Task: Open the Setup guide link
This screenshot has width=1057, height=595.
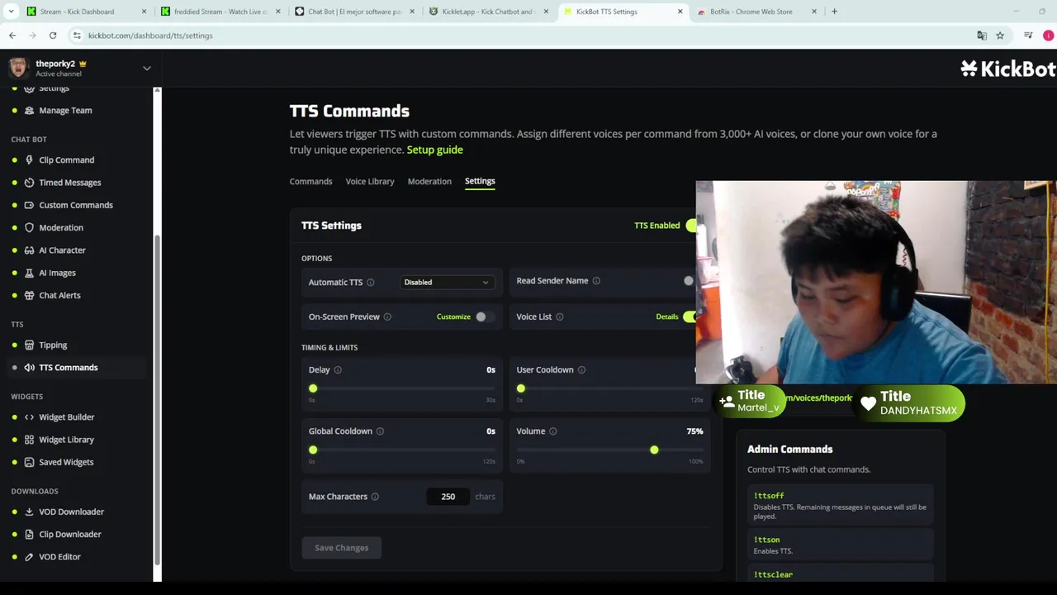Action: (434, 150)
